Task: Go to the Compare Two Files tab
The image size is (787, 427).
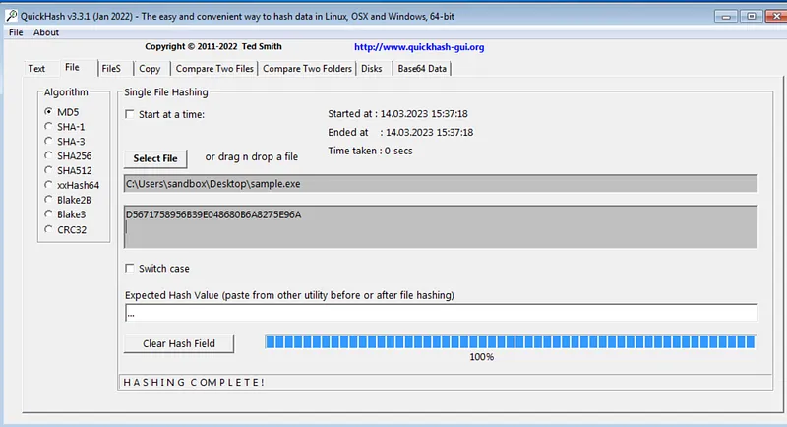Action: (214, 69)
